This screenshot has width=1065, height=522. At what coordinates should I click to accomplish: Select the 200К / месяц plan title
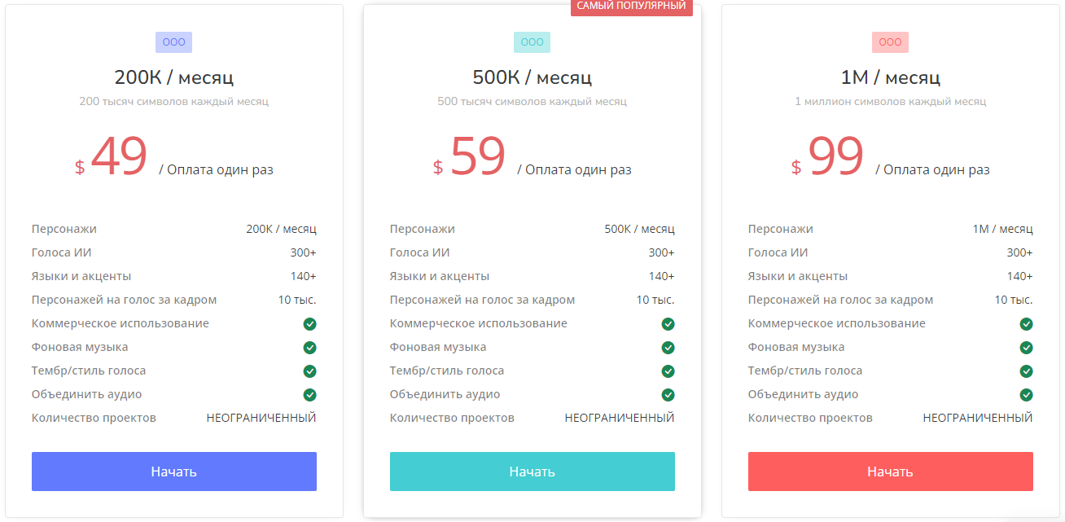(173, 78)
